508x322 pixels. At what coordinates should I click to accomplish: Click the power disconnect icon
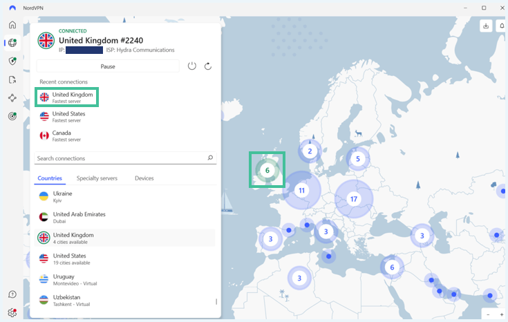click(192, 66)
